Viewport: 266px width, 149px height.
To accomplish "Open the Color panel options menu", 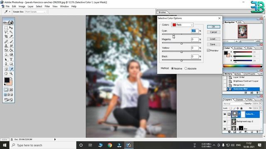I will 261,48.
